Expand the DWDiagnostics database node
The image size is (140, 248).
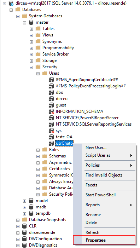coord(18,246)
